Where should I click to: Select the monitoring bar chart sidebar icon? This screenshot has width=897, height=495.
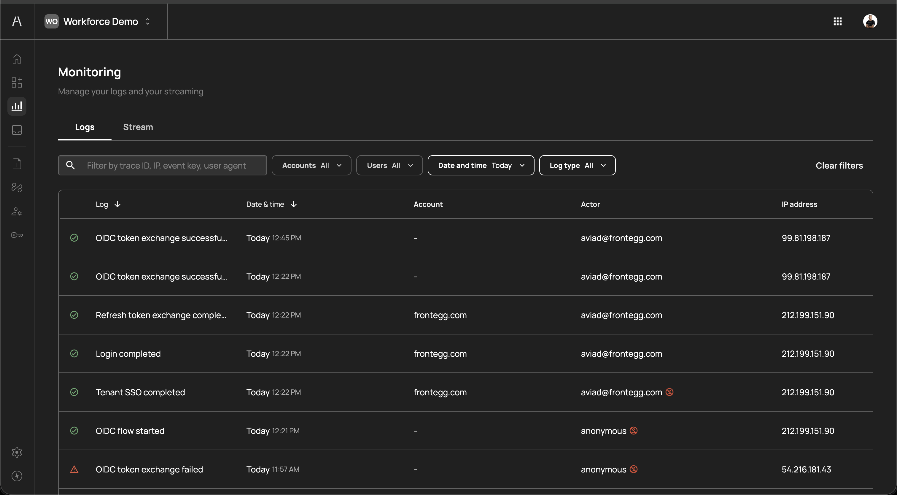(17, 106)
